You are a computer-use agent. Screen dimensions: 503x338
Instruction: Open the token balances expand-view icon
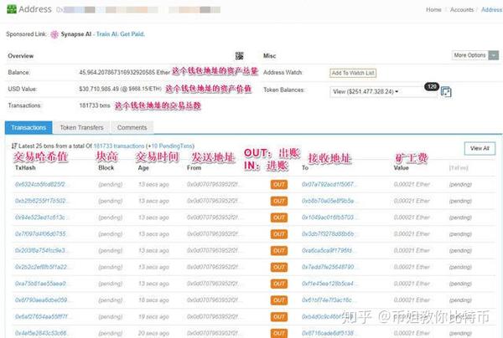tap(446, 92)
